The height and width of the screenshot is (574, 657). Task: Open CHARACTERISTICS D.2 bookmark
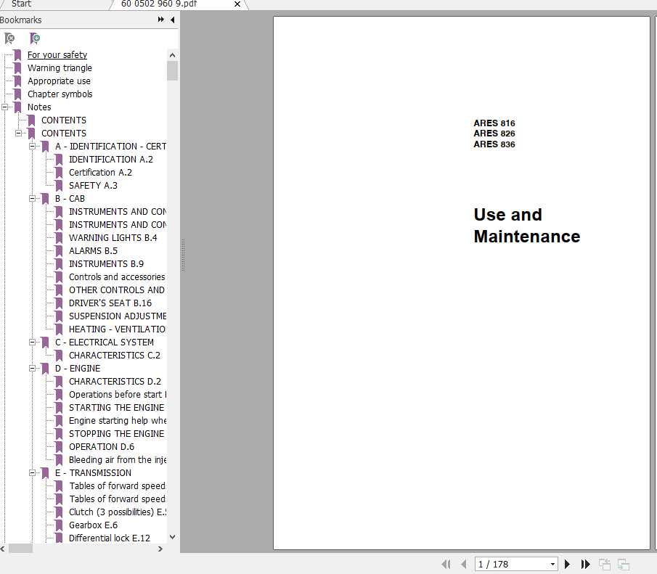click(115, 381)
